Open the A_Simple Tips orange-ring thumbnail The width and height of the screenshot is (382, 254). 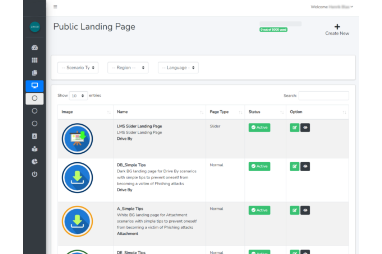pyautogui.click(x=77, y=221)
